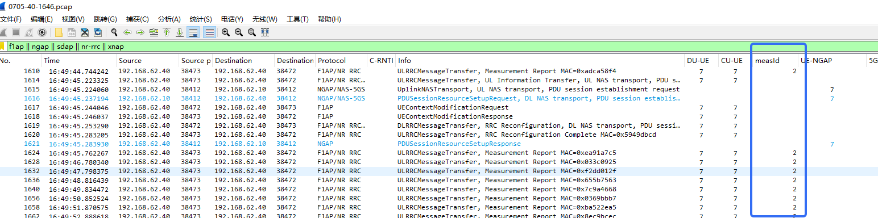Image resolution: width=878 pixels, height=218 pixels.
Task: Click the resize columns to fit icon
Action: (265, 32)
